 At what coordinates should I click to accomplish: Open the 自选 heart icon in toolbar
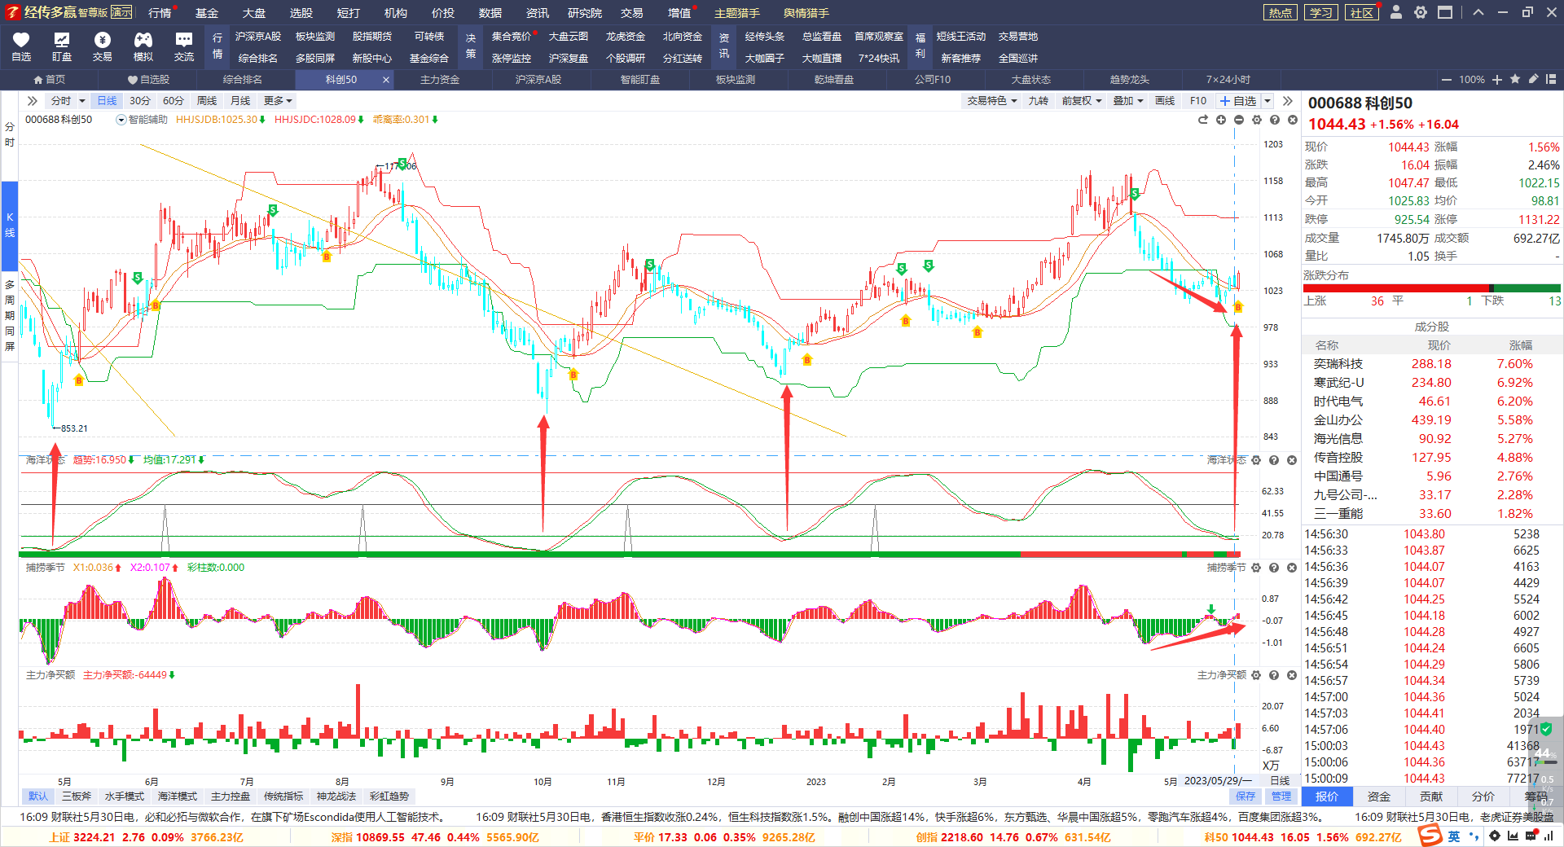[21, 46]
